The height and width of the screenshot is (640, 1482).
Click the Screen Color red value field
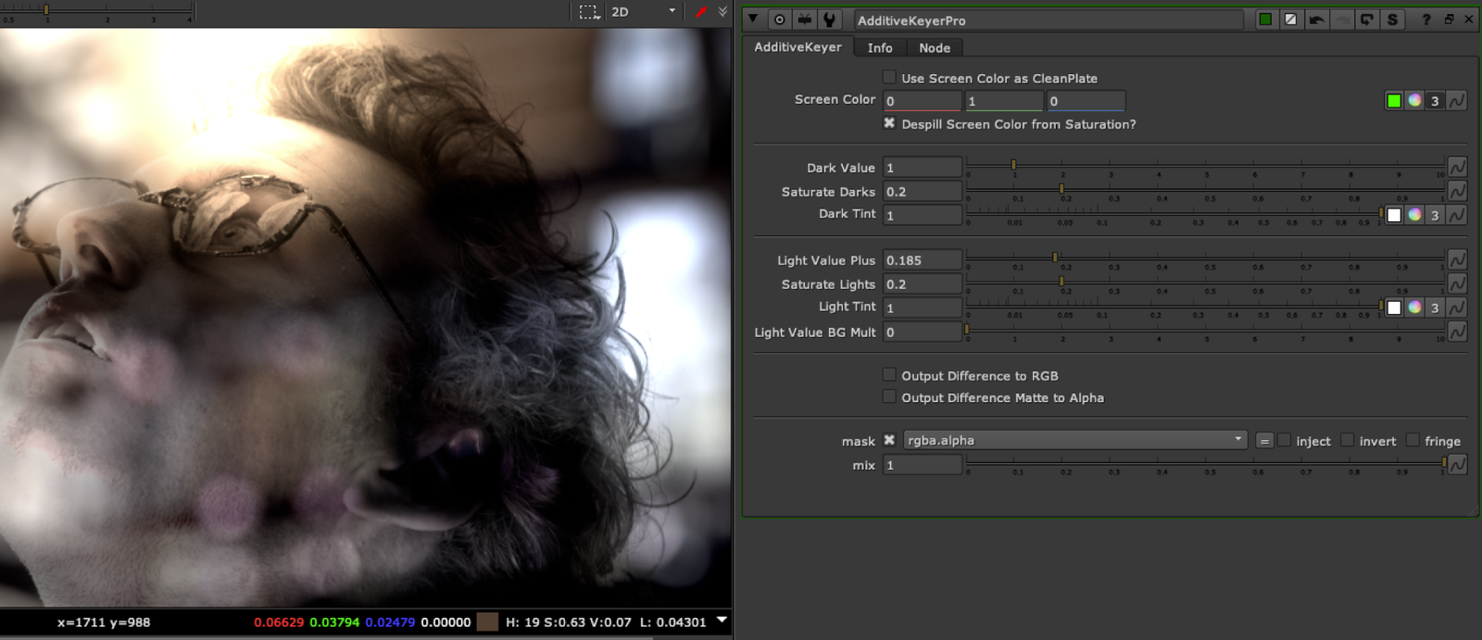[923, 101]
